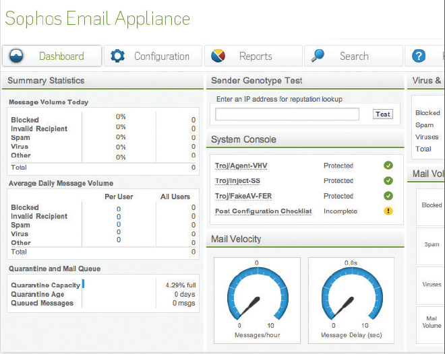Open Help via question mark icon

click(x=419, y=56)
